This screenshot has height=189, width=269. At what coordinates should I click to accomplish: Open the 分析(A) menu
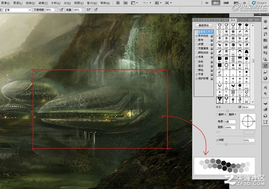[55, 3]
